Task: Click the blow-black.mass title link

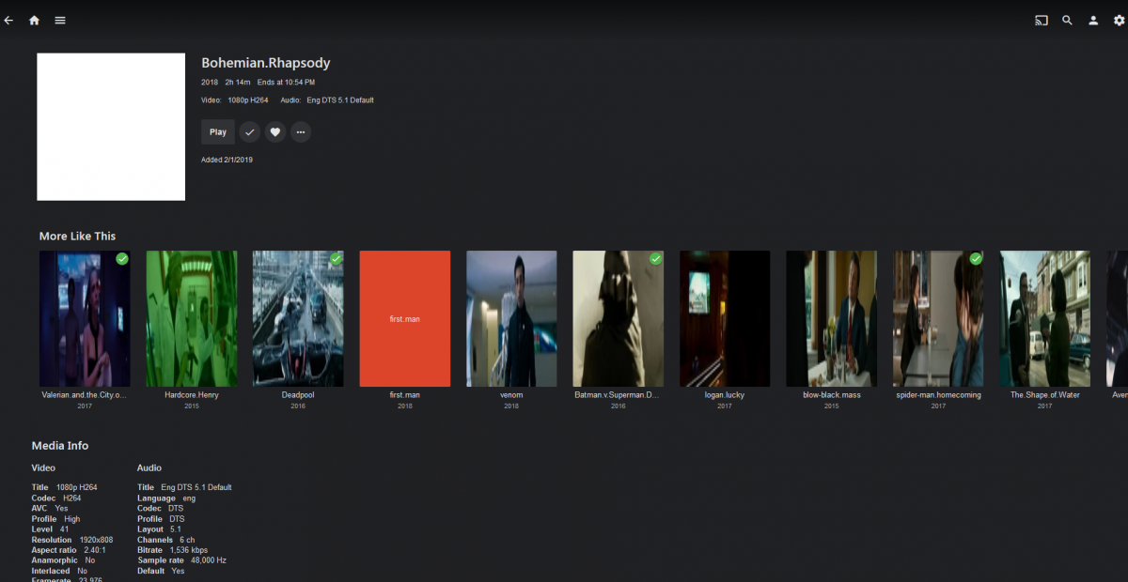Action: tap(832, 395)
